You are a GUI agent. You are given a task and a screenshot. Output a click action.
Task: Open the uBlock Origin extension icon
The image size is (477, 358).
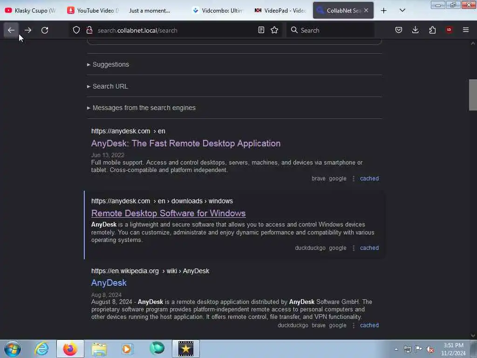449,30
